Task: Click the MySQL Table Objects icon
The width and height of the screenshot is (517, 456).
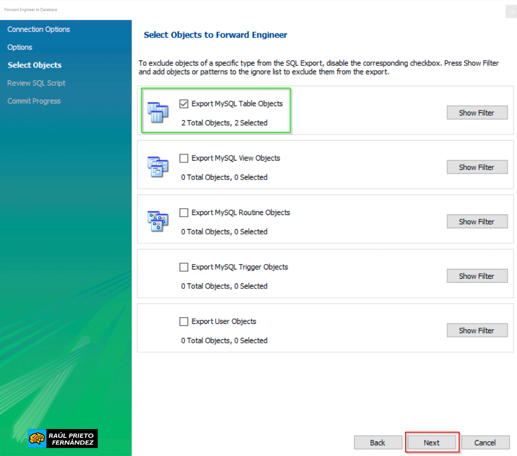Action: 158,112
